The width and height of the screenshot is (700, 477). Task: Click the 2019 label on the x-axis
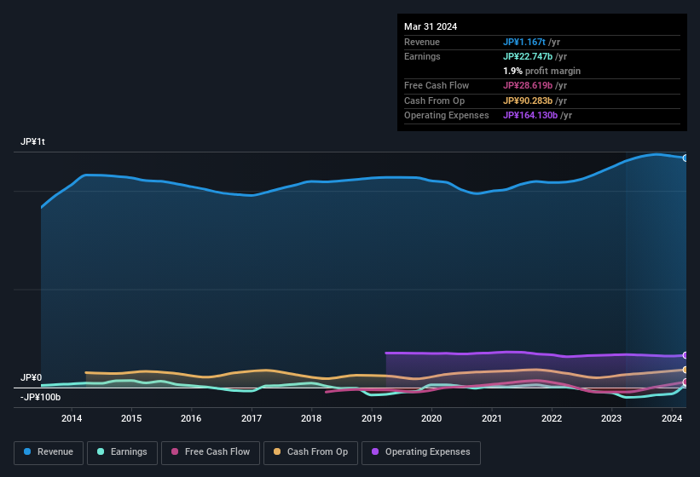point(372,418)
